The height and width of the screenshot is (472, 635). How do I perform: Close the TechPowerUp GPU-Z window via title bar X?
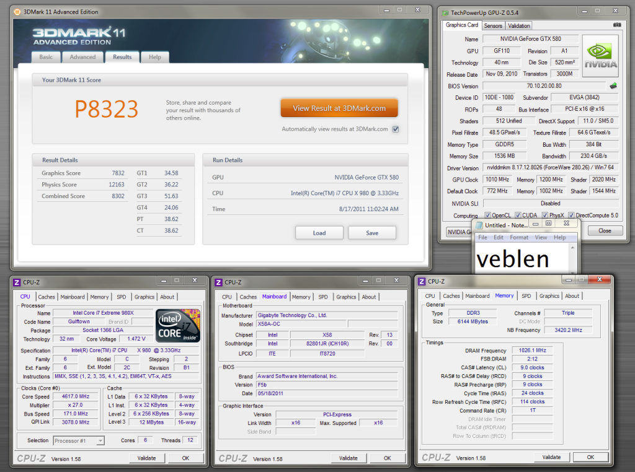pyautogui.click(x=616, y=11)
